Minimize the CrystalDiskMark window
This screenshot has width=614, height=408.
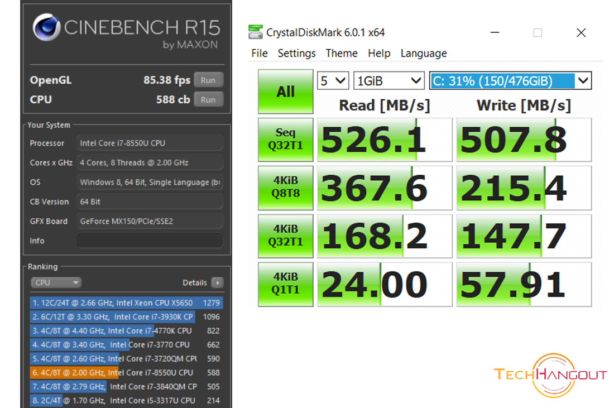tap(495, 32)
